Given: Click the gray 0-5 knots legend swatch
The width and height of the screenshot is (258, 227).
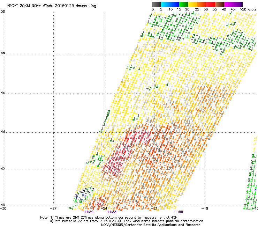Looking at the screenshot, I should [x=156, y=4].
